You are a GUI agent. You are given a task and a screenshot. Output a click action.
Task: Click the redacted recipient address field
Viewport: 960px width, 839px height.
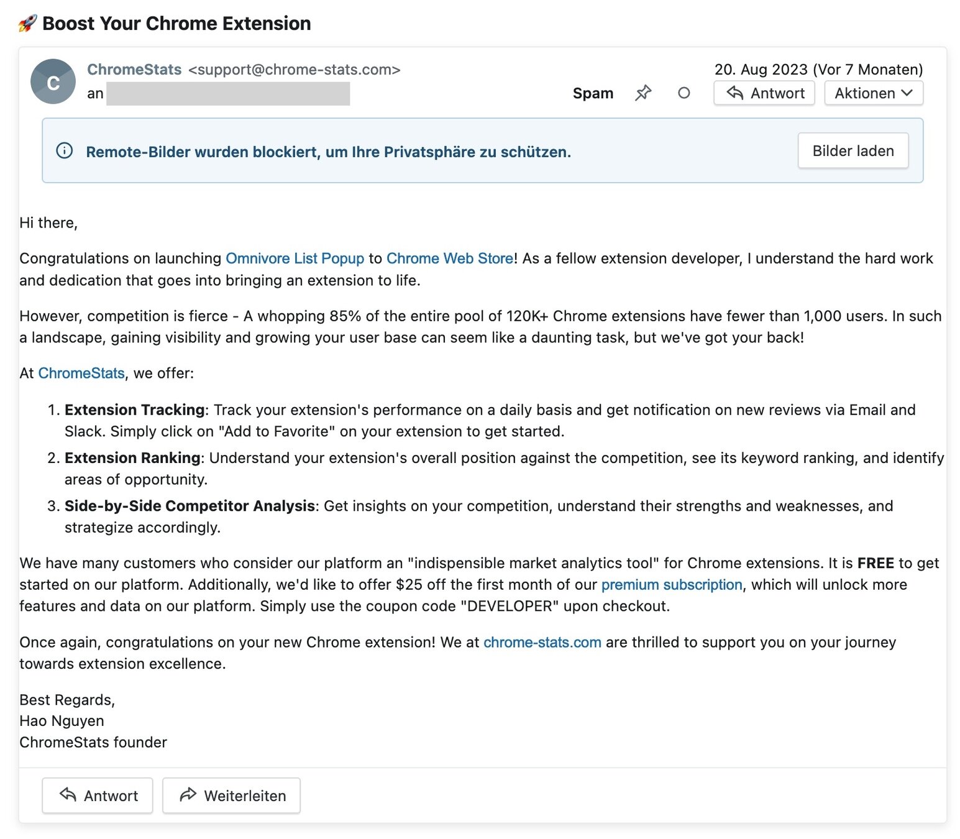228,94
